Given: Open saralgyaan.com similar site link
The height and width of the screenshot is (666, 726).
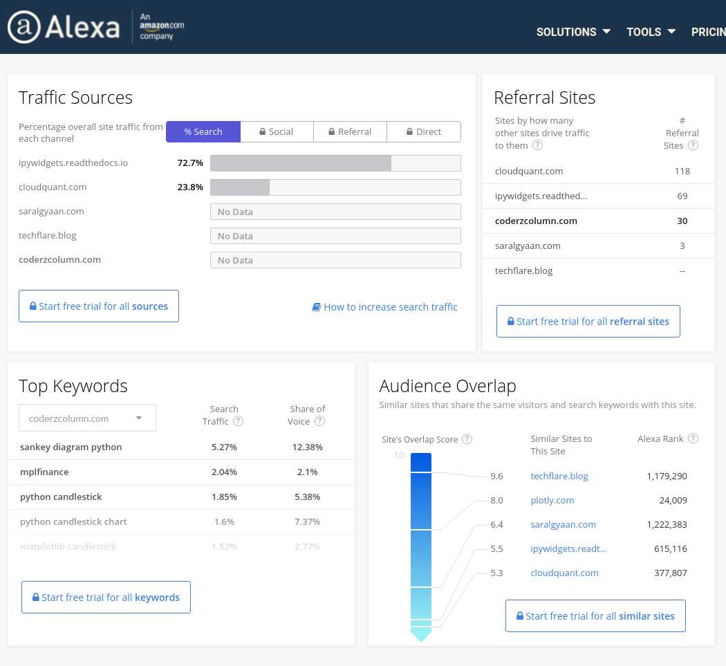Looking at the screenshot, I should 563,525.
